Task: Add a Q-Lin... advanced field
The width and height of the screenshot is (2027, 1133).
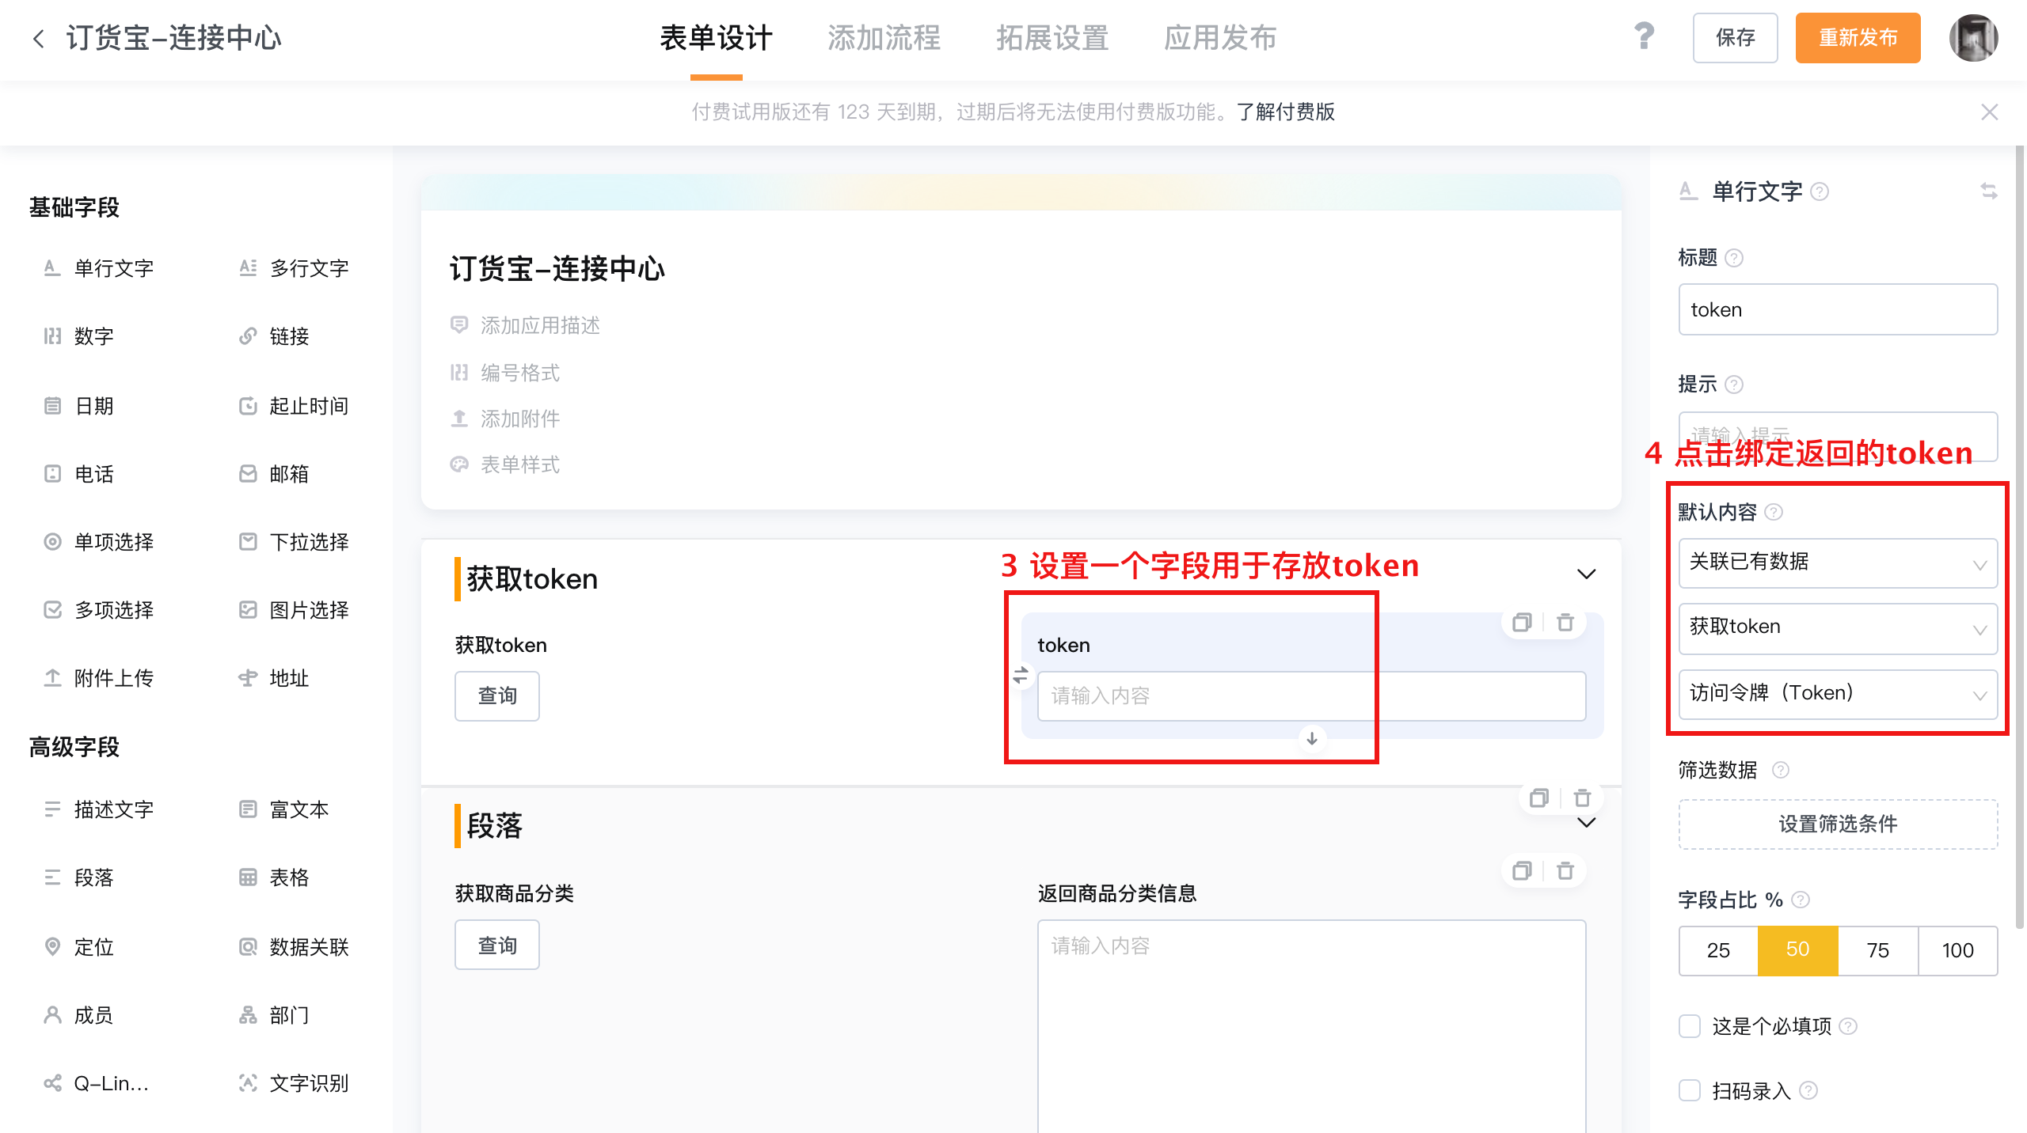Action: click(x=97, y=1083)
